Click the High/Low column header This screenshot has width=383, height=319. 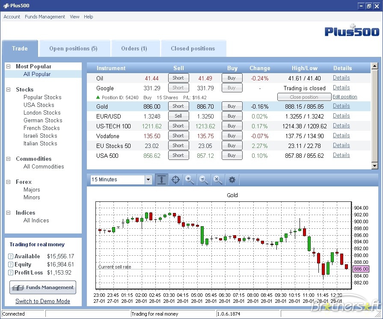click(x=305, y=68)
